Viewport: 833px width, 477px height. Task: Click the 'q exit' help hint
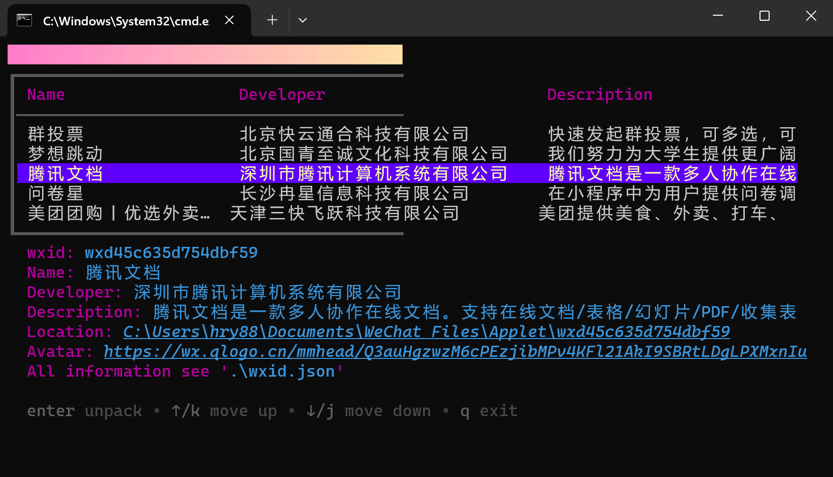[x=489, y=411]
